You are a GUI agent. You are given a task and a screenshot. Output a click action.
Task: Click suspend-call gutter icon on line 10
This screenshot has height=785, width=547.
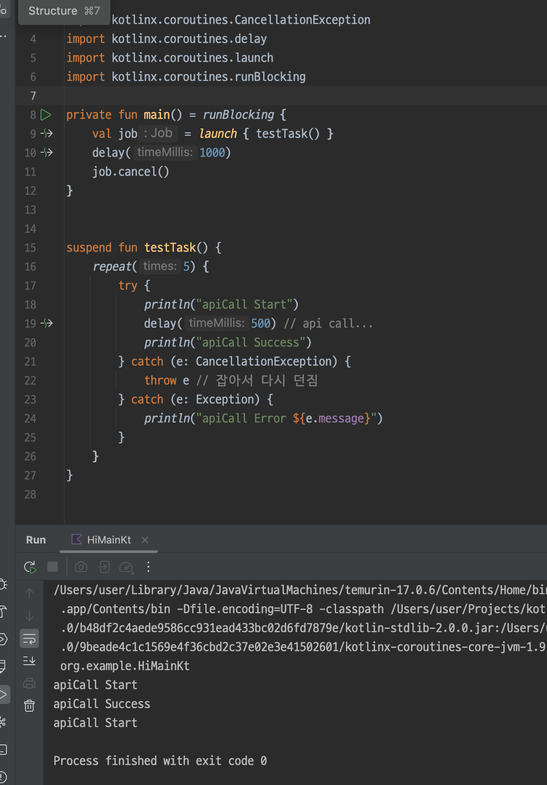click(47, 153)
